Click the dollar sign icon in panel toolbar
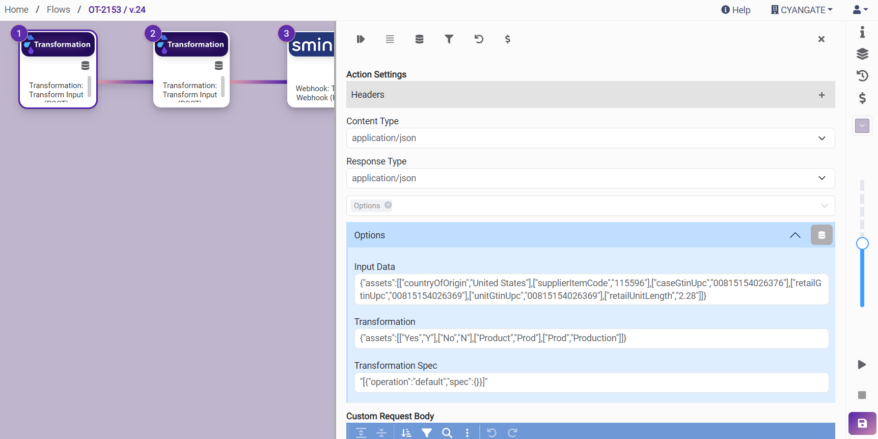The width and height of the screenshot is (878, 439). click(507, 39)
